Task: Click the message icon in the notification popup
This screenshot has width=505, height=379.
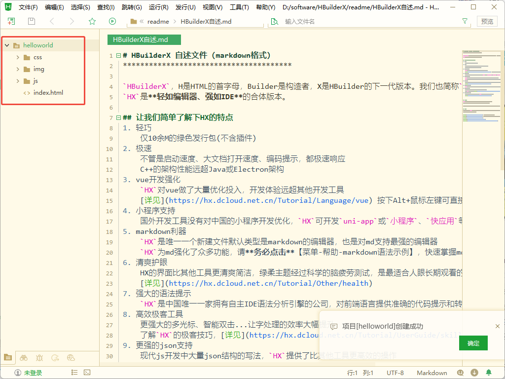Action: coord(334,327)
